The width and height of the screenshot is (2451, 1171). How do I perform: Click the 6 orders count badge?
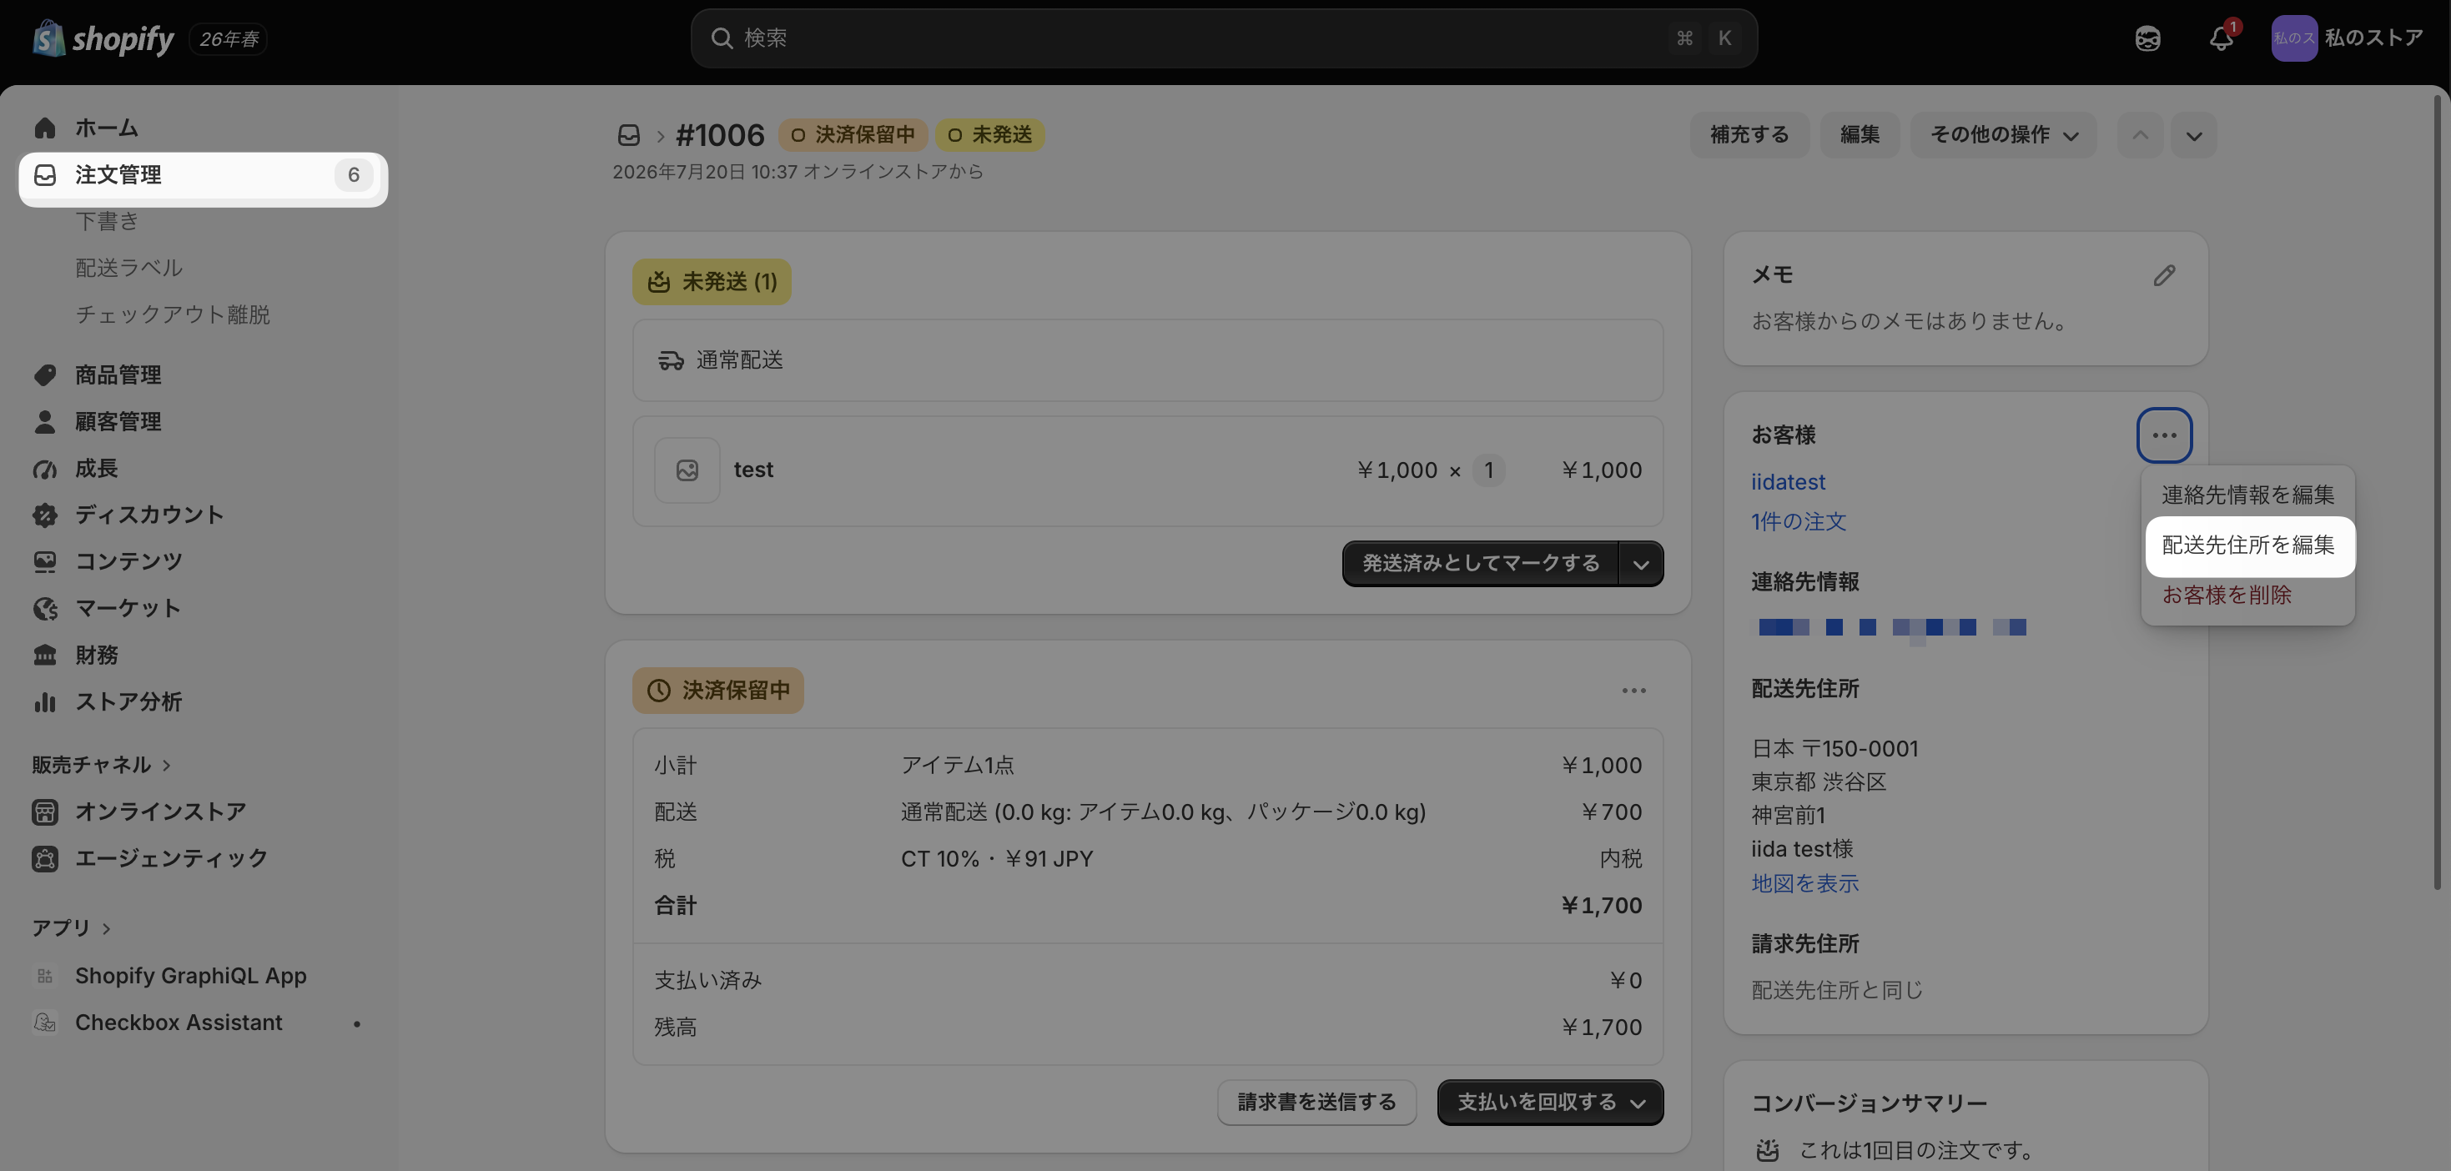pyautogui.click(x=354, y=175)
